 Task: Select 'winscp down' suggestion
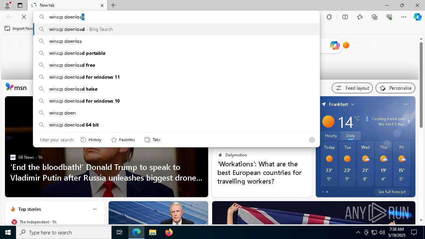tap(177, 113)
